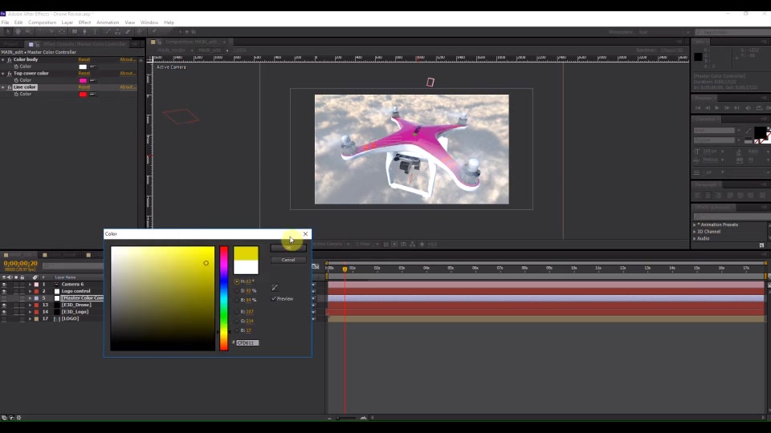771x433 pixels.
Task: Click eyedropper next to Top cover color swatch
Action: [x=93, y=80]
